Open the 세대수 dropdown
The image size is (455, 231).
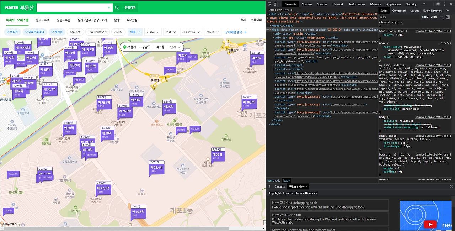[x=213, y=32]
